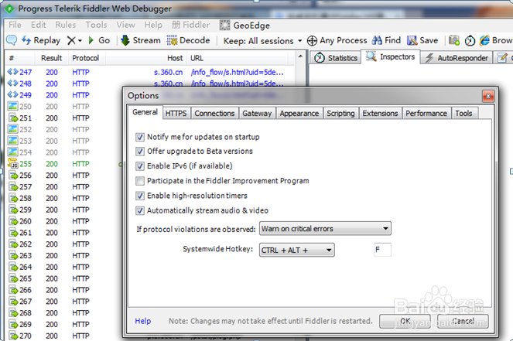
Task: Open the protocol violations dropdown
Action: tap(325, 229)
